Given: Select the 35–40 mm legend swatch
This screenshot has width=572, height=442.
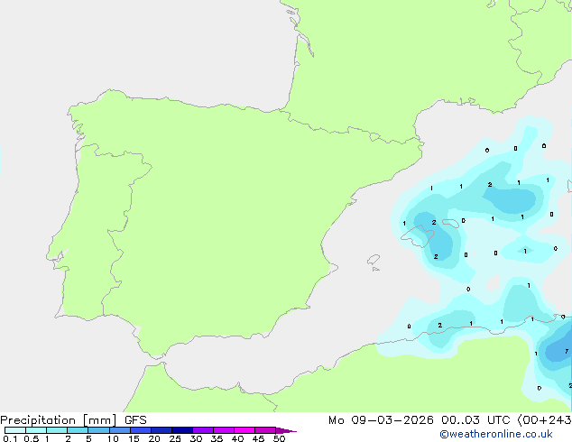Looking at the screenshot, I should [x=223, y=430].
